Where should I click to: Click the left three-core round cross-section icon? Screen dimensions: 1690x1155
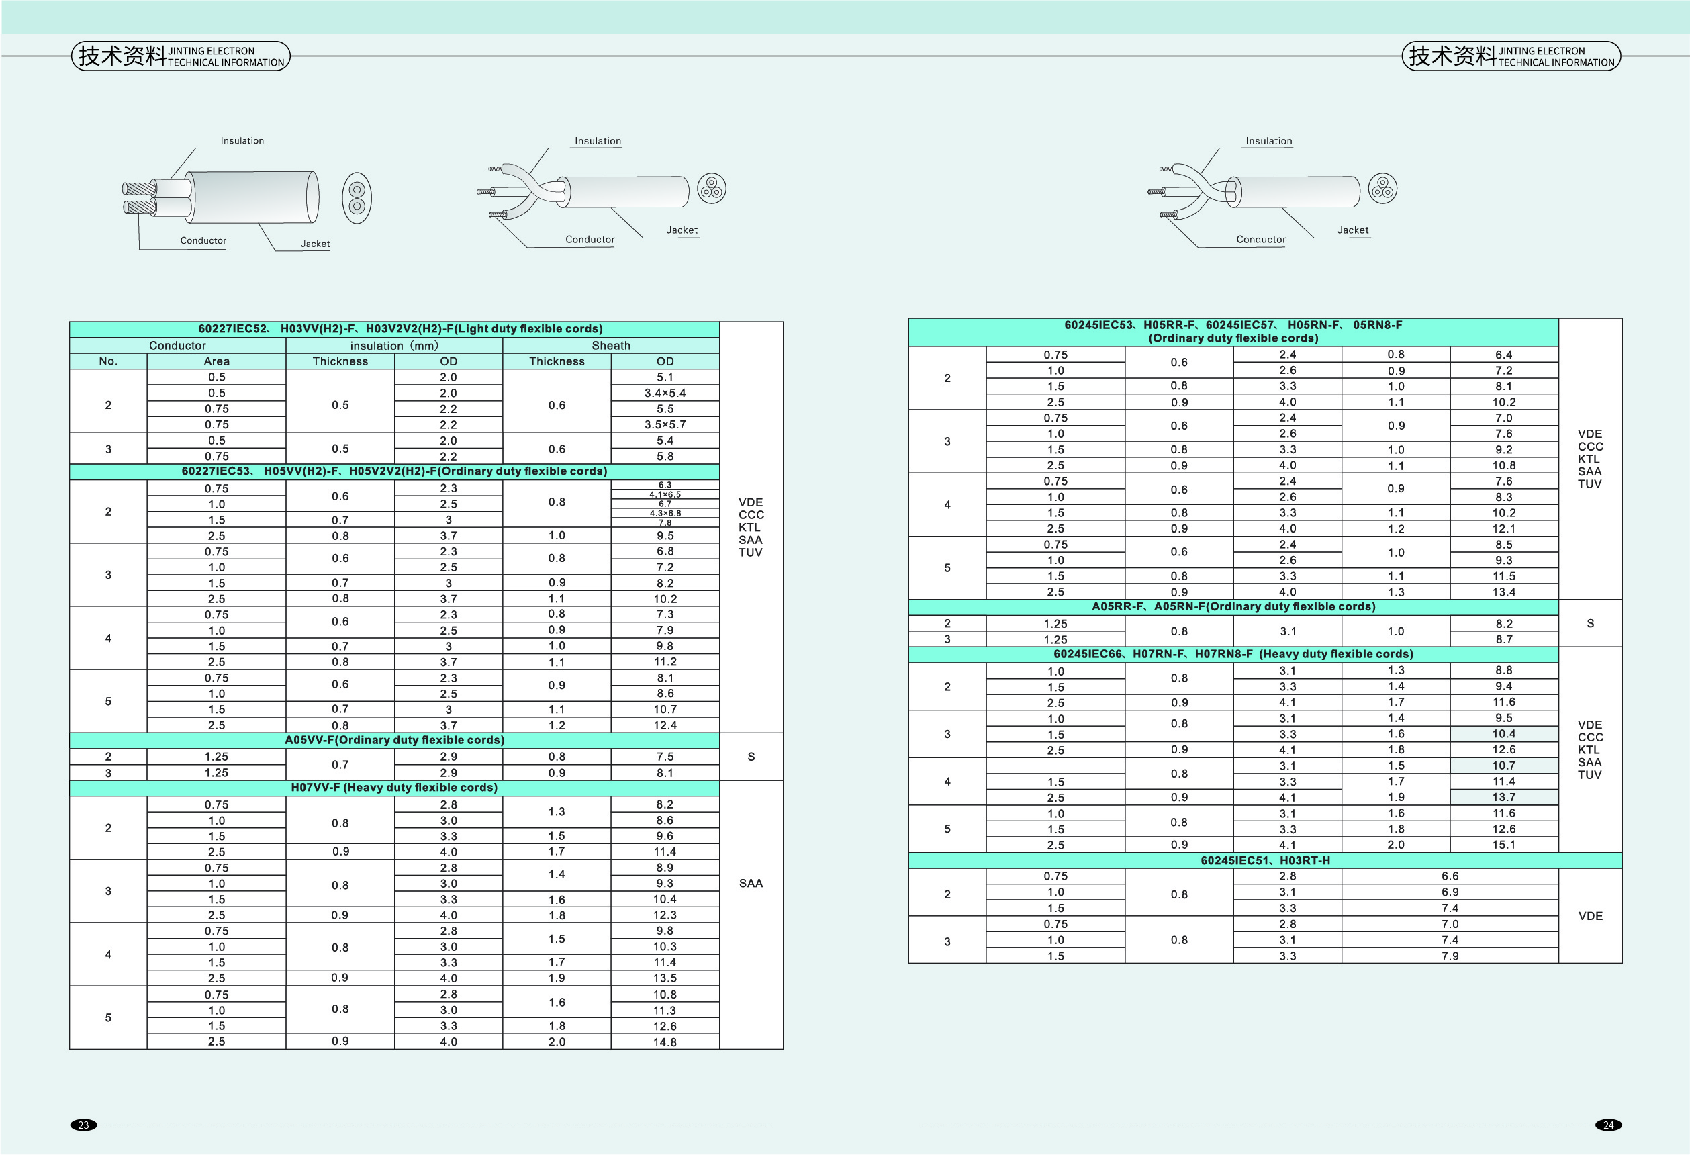pyautogui.click(x=711, y=189)
